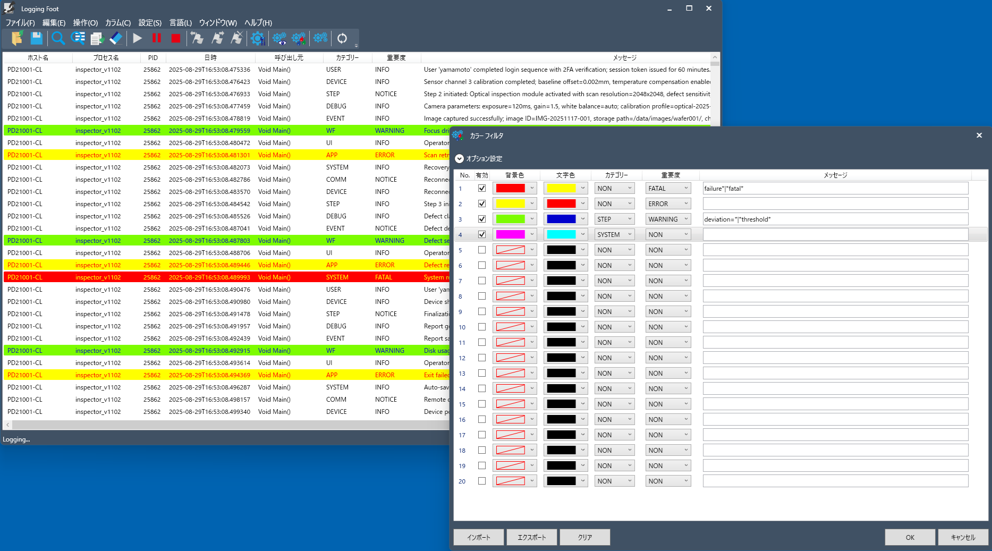Click the gear with eye view filter icon
The width and height of the screenshot is (992, 551).
click(279, 38)
